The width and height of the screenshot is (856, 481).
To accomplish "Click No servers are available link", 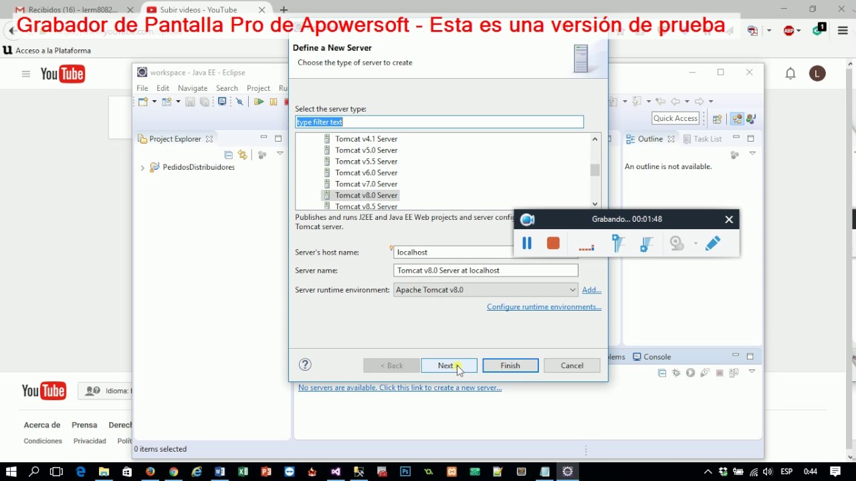I will point(400,387).
